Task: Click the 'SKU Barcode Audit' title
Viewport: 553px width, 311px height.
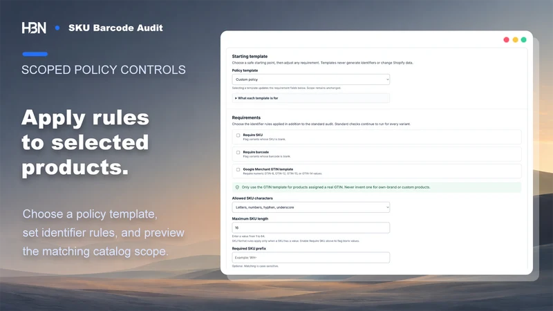Action: (x=115, y=28)
